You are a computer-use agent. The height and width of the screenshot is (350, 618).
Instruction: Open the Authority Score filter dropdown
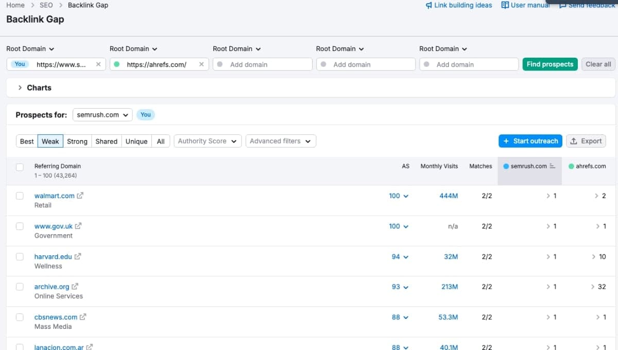[x=207, y=141]
